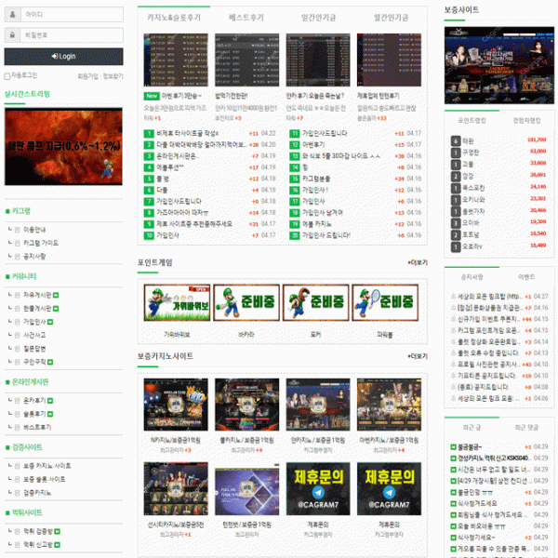Screen dimensions: 558x558
Task: Switch to the 베스트후기 tab
Action: 246,18
